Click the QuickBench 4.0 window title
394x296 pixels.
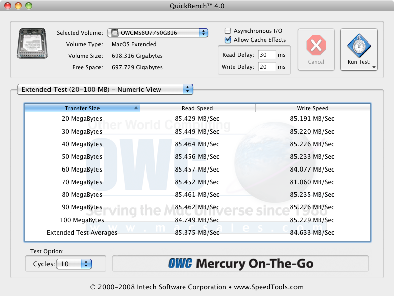coord(197,6)
